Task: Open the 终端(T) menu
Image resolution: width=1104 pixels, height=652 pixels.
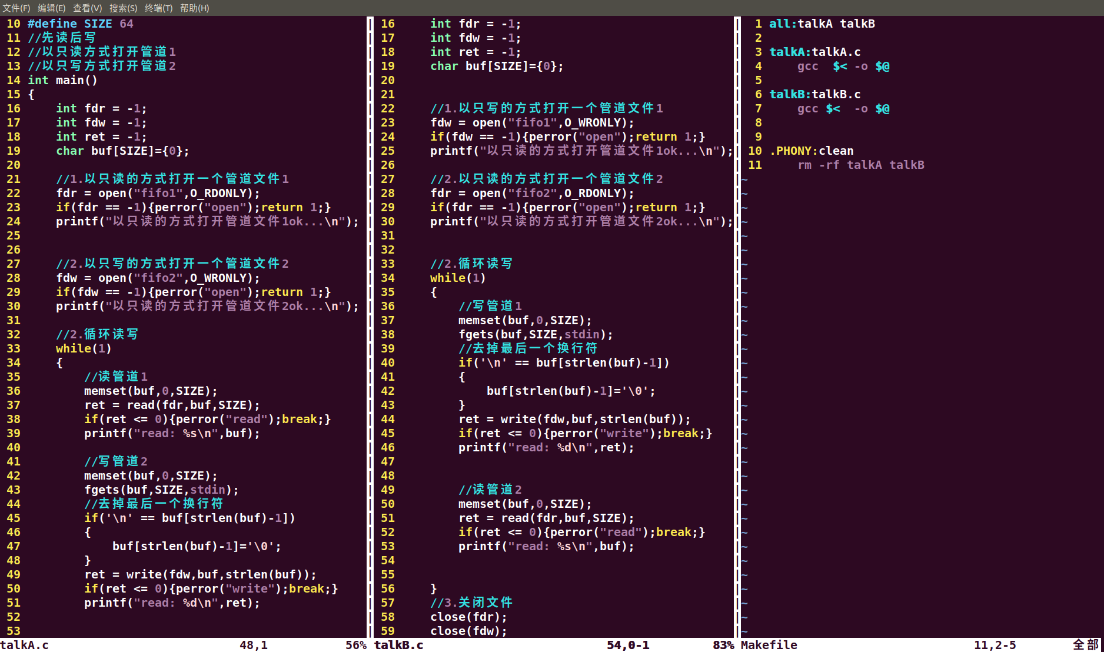Action: coord(158,8)
